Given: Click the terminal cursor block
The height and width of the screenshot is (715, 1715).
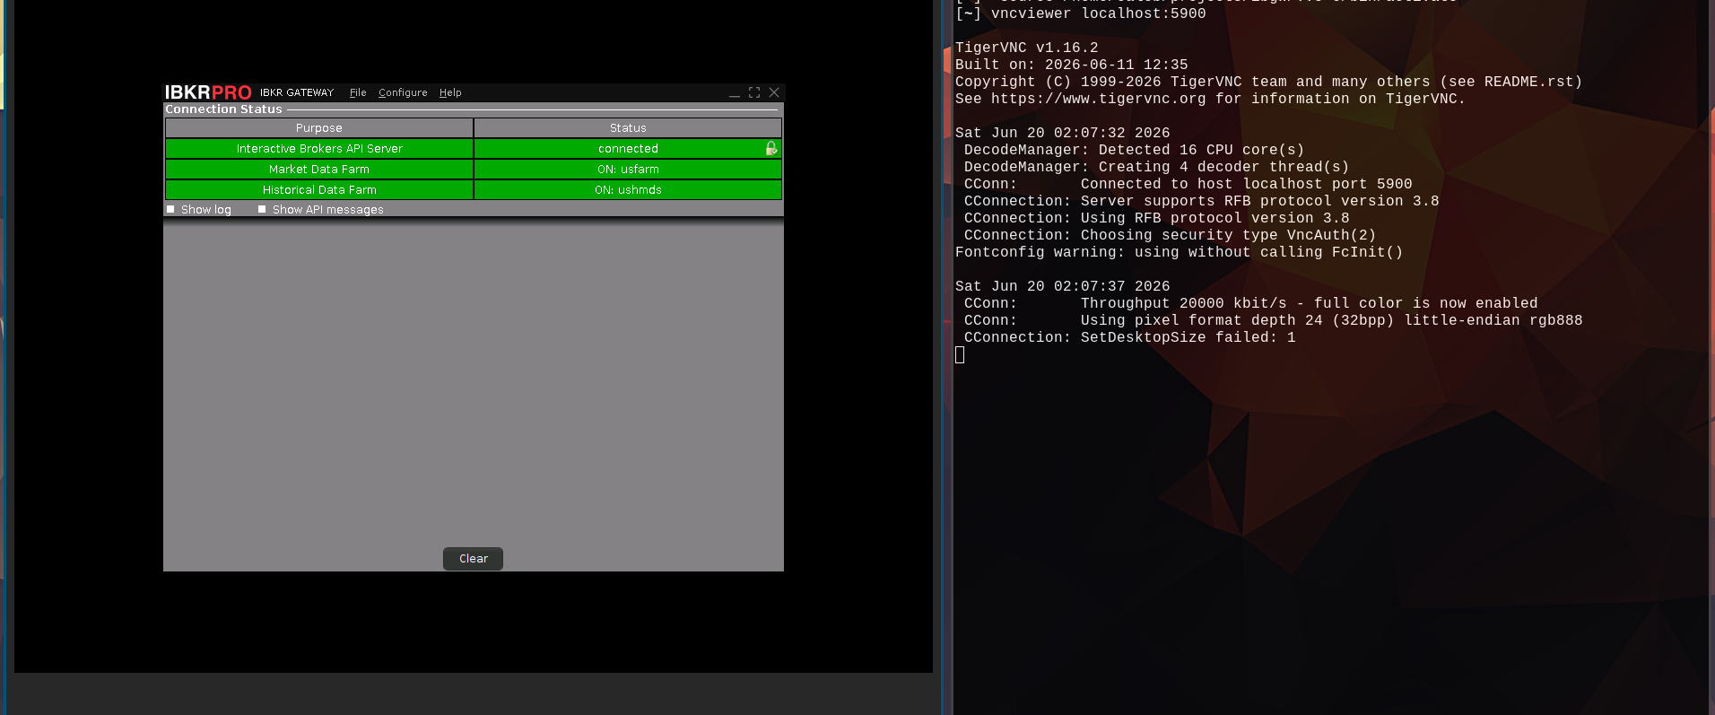Looking at the screenshot, I should point(960,355).
